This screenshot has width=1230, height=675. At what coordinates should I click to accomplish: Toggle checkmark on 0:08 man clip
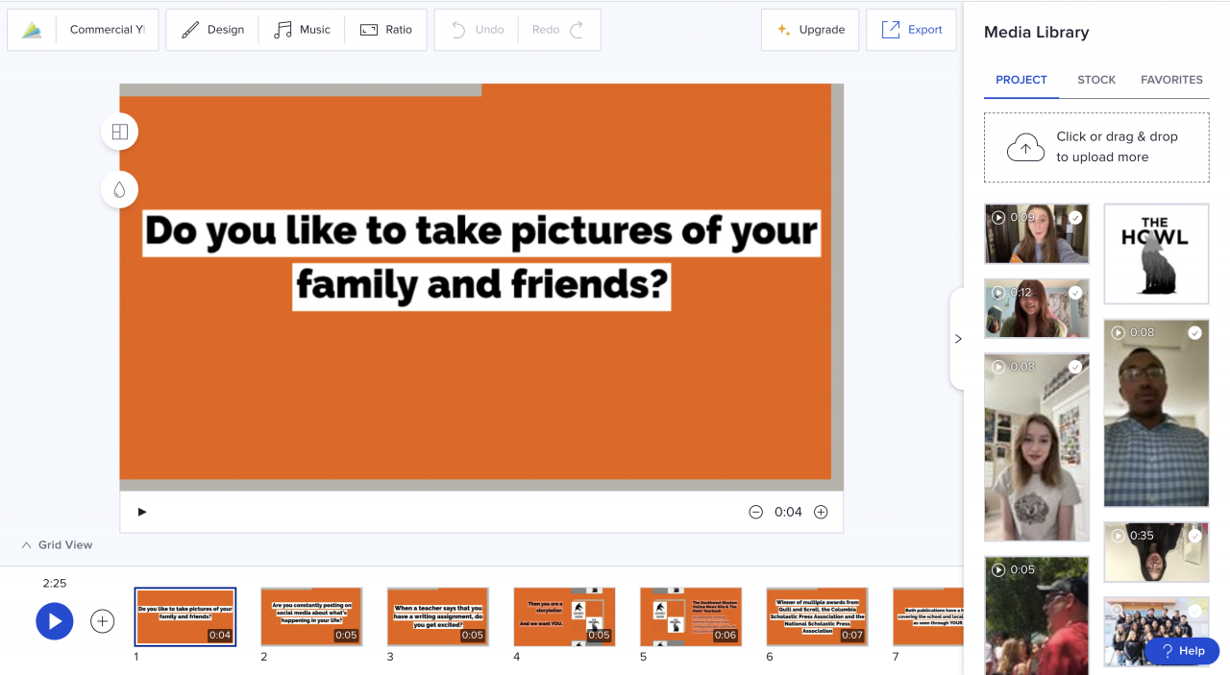(1194, 333)
